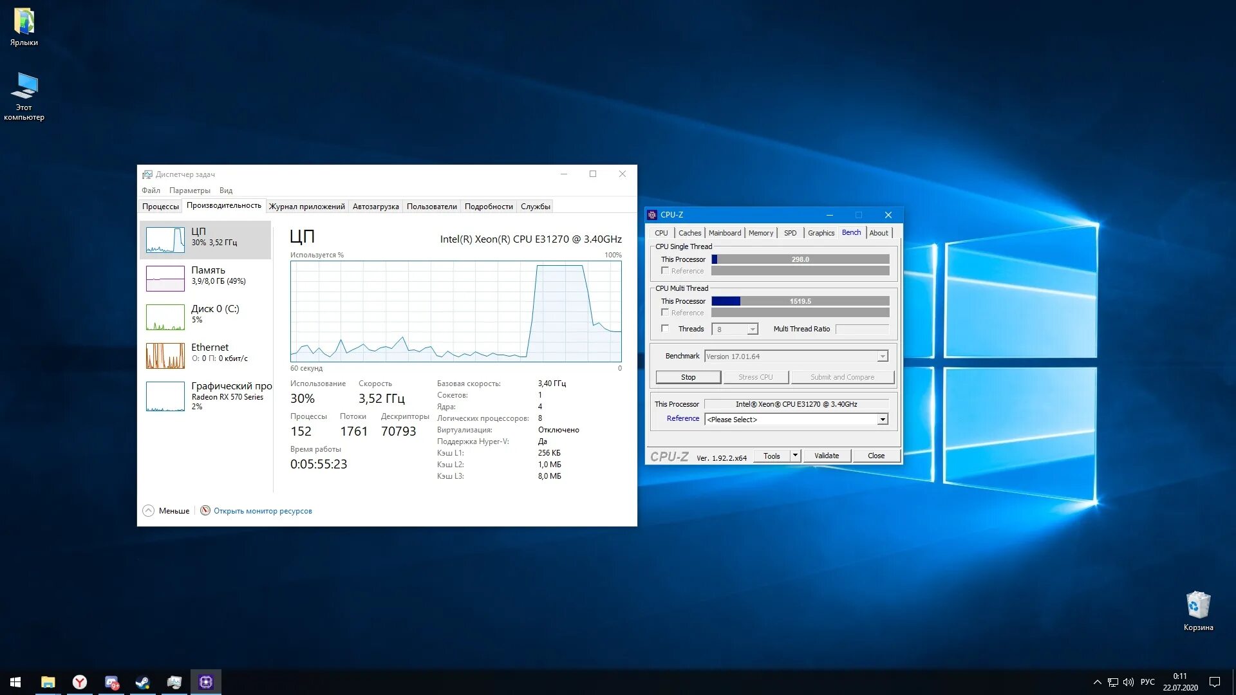This screenshot has height=695, width=1236.
Task: Enable the Threads checkbox in CPU-Z
Action: coord(665,329)
